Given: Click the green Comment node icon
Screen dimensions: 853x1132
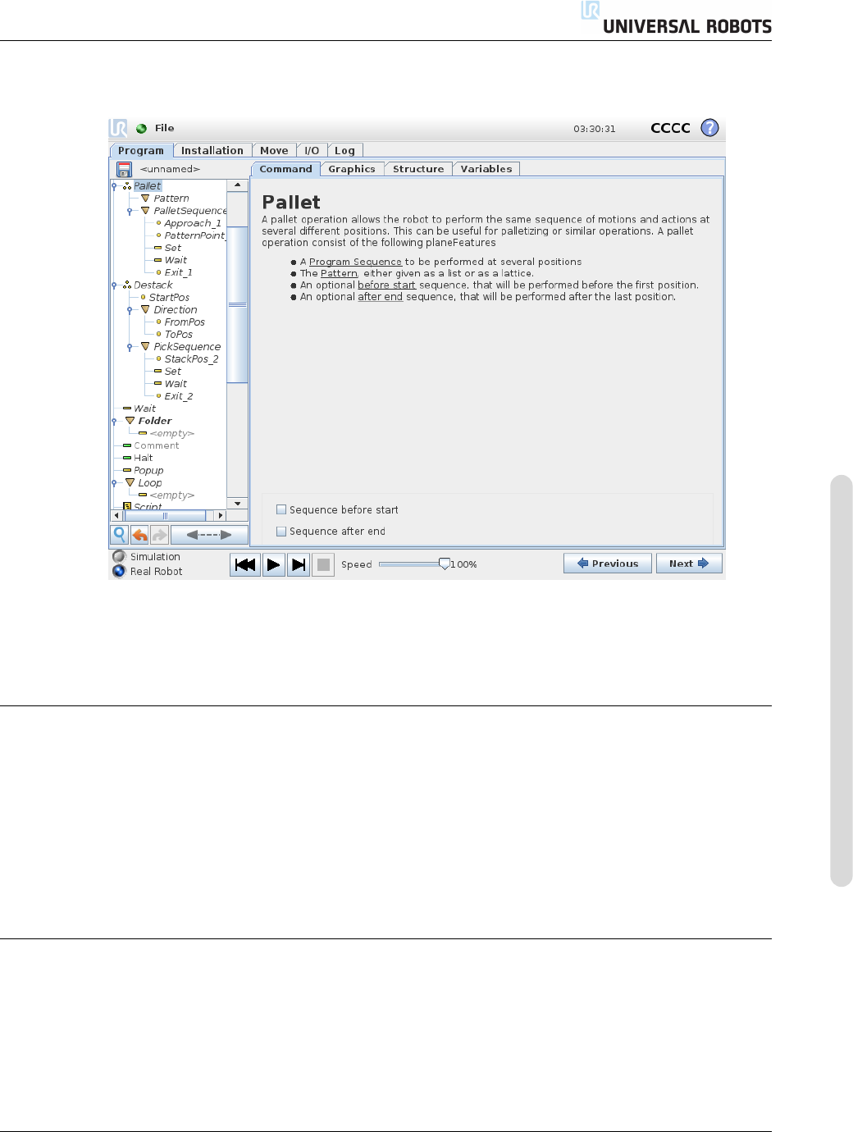Looking at the screenshot, I should (x=127, y=445).
